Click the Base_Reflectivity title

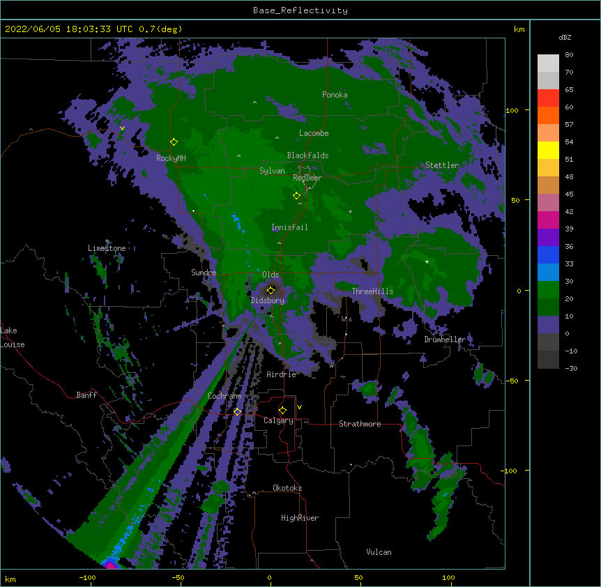[300, 10]
